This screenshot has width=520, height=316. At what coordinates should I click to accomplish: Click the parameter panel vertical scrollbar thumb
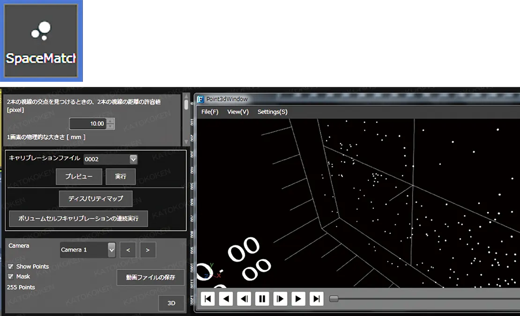pos(186,105)
